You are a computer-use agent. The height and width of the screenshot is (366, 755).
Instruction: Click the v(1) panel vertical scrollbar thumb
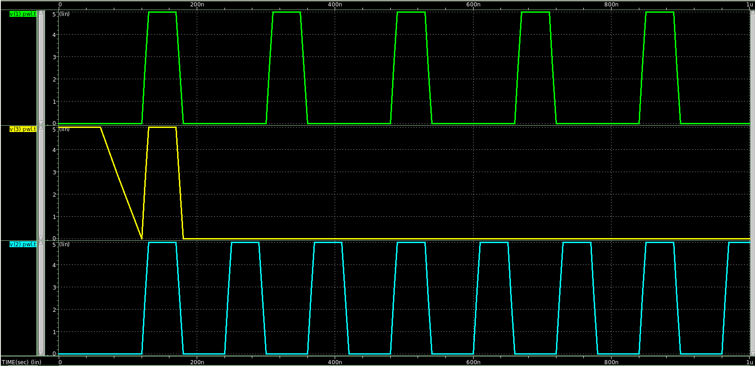point(41,68)
